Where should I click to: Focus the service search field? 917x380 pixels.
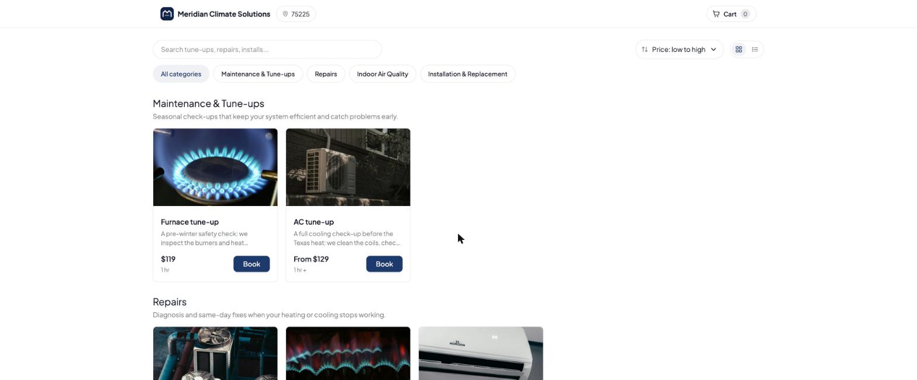pos(267,50)
